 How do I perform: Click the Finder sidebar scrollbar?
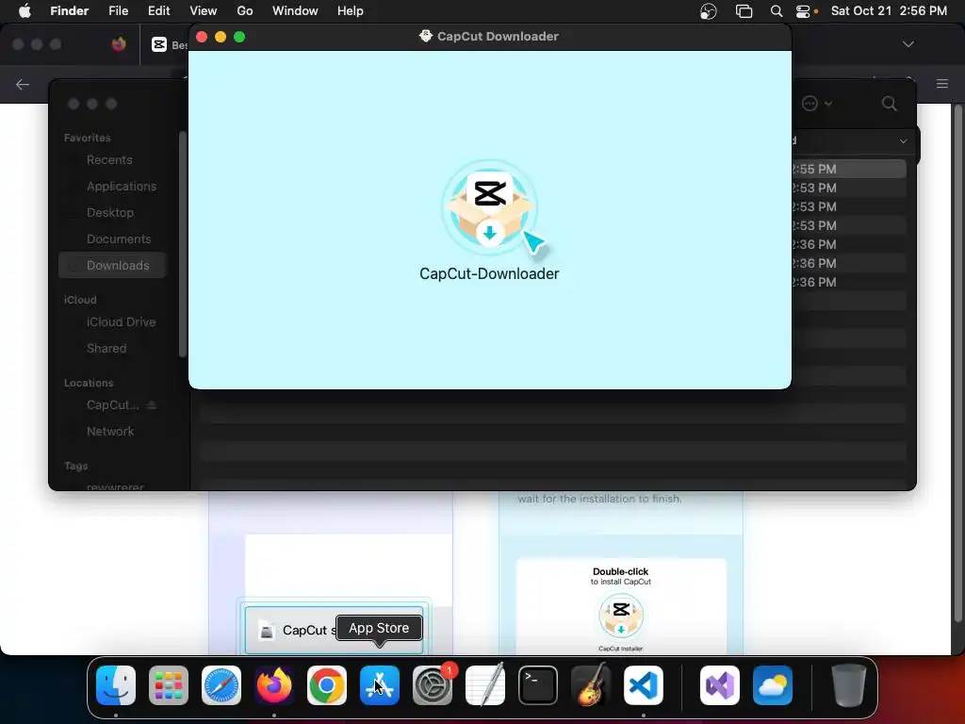click(x=182, y=244)
